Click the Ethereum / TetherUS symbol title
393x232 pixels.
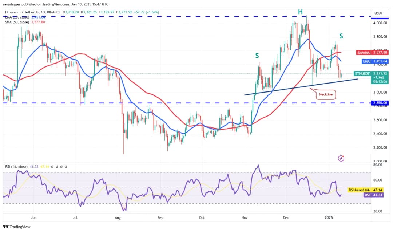(33, 12)
